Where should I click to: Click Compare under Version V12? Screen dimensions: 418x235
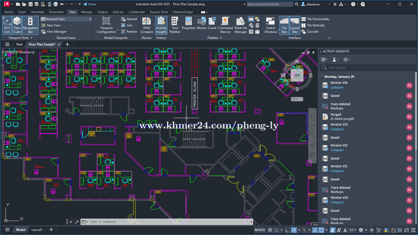coord(337,150)
